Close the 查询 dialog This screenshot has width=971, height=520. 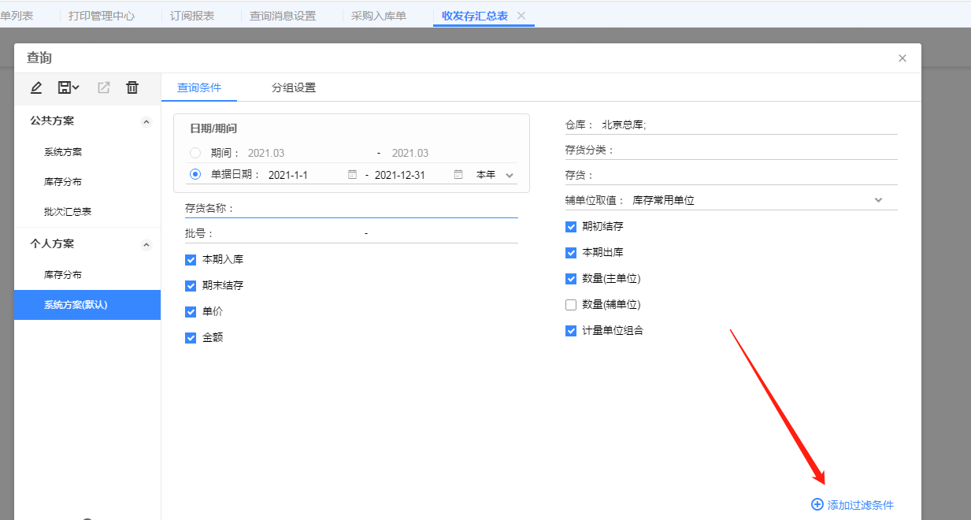[902, 58]
